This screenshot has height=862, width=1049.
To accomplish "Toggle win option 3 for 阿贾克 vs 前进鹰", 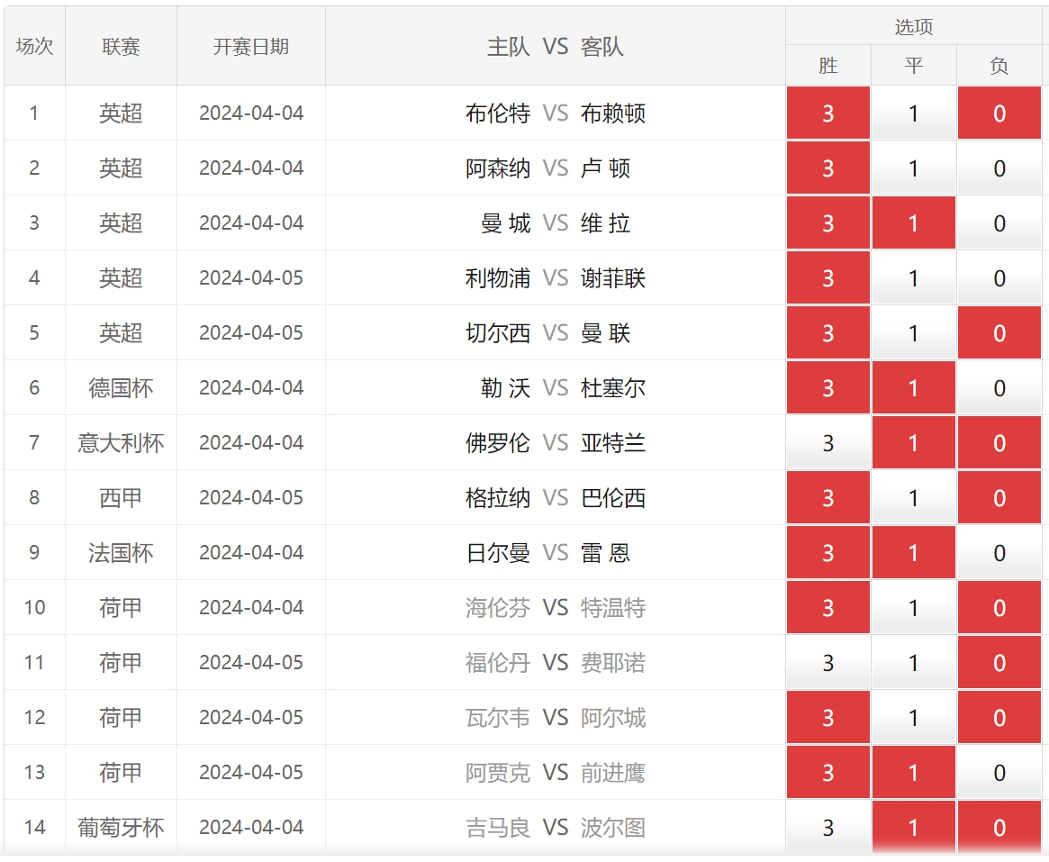I will [x=828, y=772].
